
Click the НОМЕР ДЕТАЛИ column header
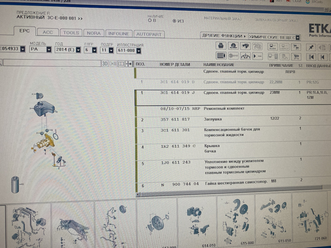point(175,64)
